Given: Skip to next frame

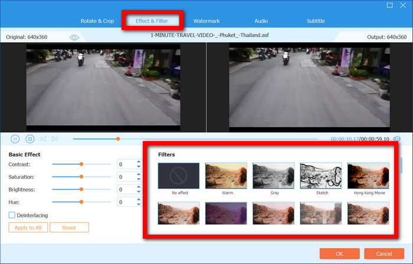Looking at the screenshot, I should 54,139.
